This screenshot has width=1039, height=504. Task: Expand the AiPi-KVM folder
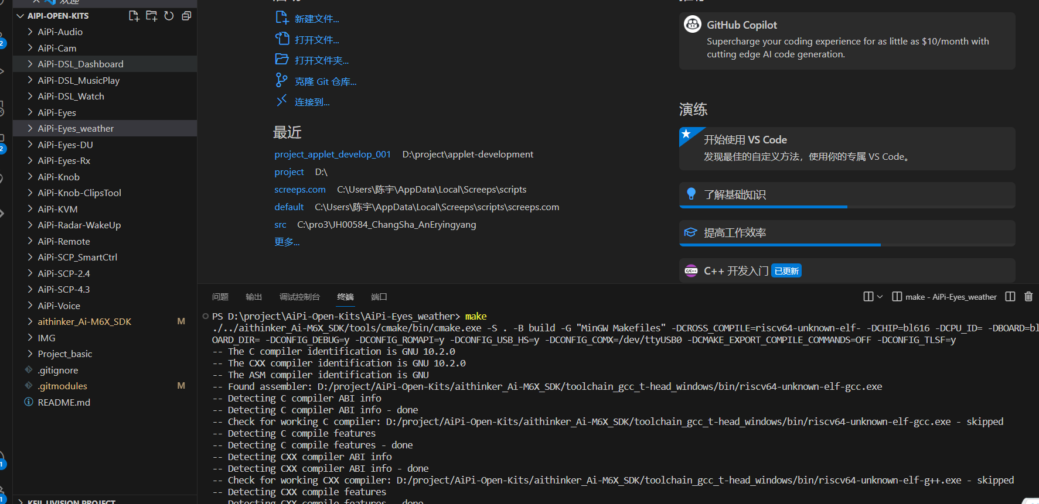click(x=30, y=209)
